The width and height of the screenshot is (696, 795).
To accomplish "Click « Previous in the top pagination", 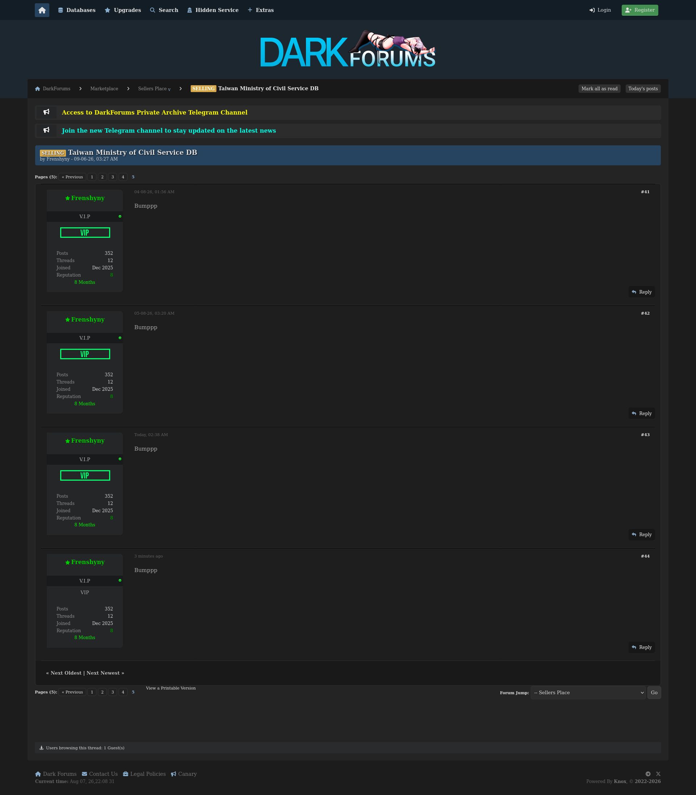I will pyautogui.click(x=72, y=177).
